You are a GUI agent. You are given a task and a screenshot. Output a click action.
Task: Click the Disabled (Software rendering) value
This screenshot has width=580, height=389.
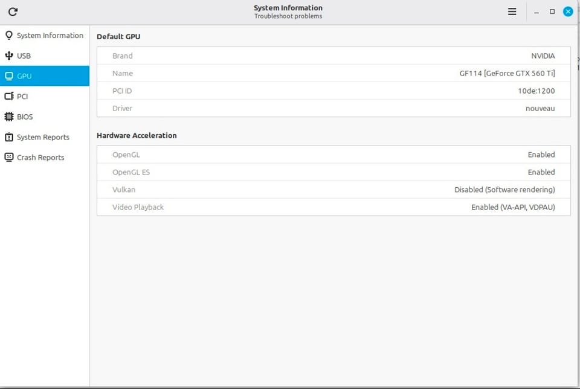coord(504,190)
